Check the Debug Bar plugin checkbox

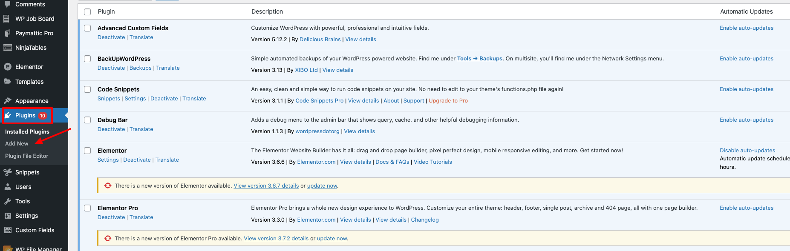pos(87,120)
